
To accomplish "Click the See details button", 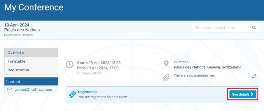I will tap(243, 94).
